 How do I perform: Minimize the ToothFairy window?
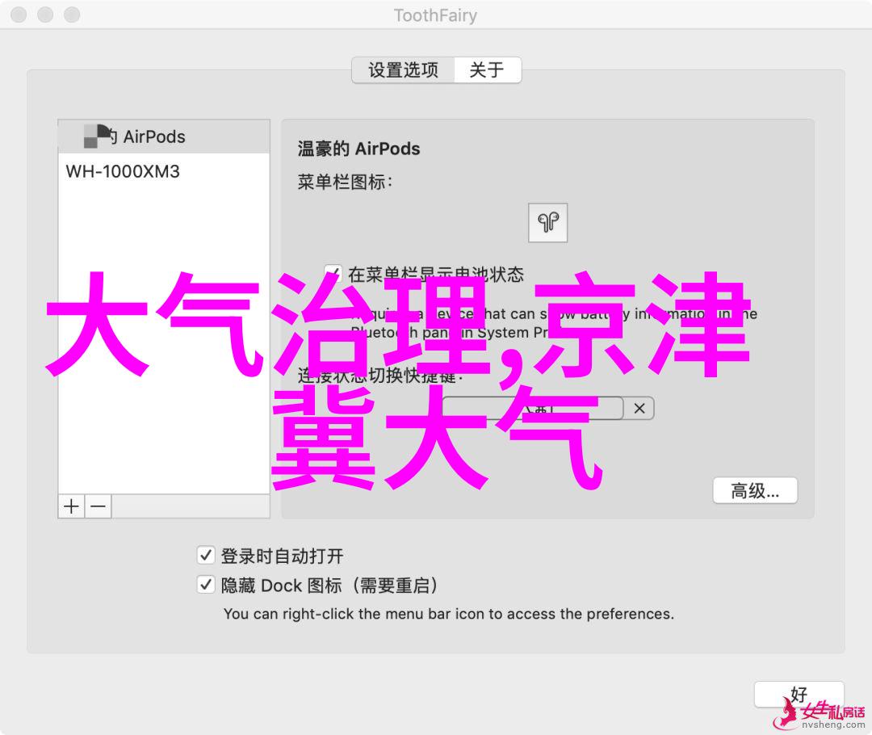45,15
